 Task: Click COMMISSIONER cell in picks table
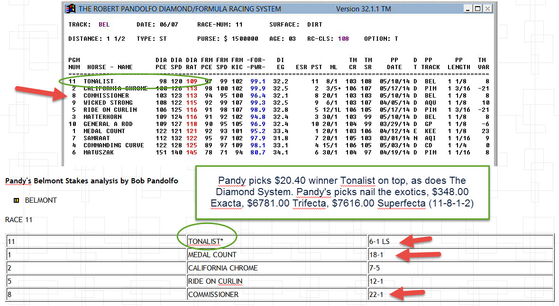point(277,295)
